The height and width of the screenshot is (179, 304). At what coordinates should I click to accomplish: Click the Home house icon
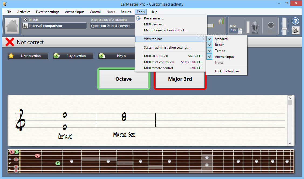point(12,26)
